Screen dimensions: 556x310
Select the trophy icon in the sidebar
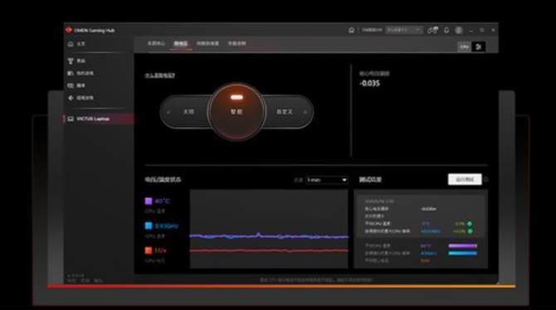(71, 61)
